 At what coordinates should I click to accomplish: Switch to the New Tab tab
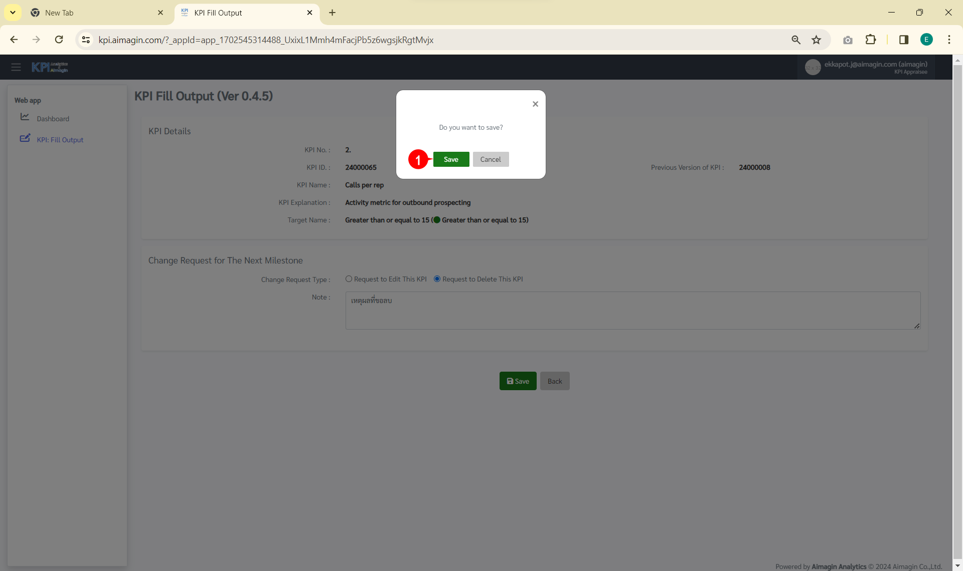pos(59,13)
